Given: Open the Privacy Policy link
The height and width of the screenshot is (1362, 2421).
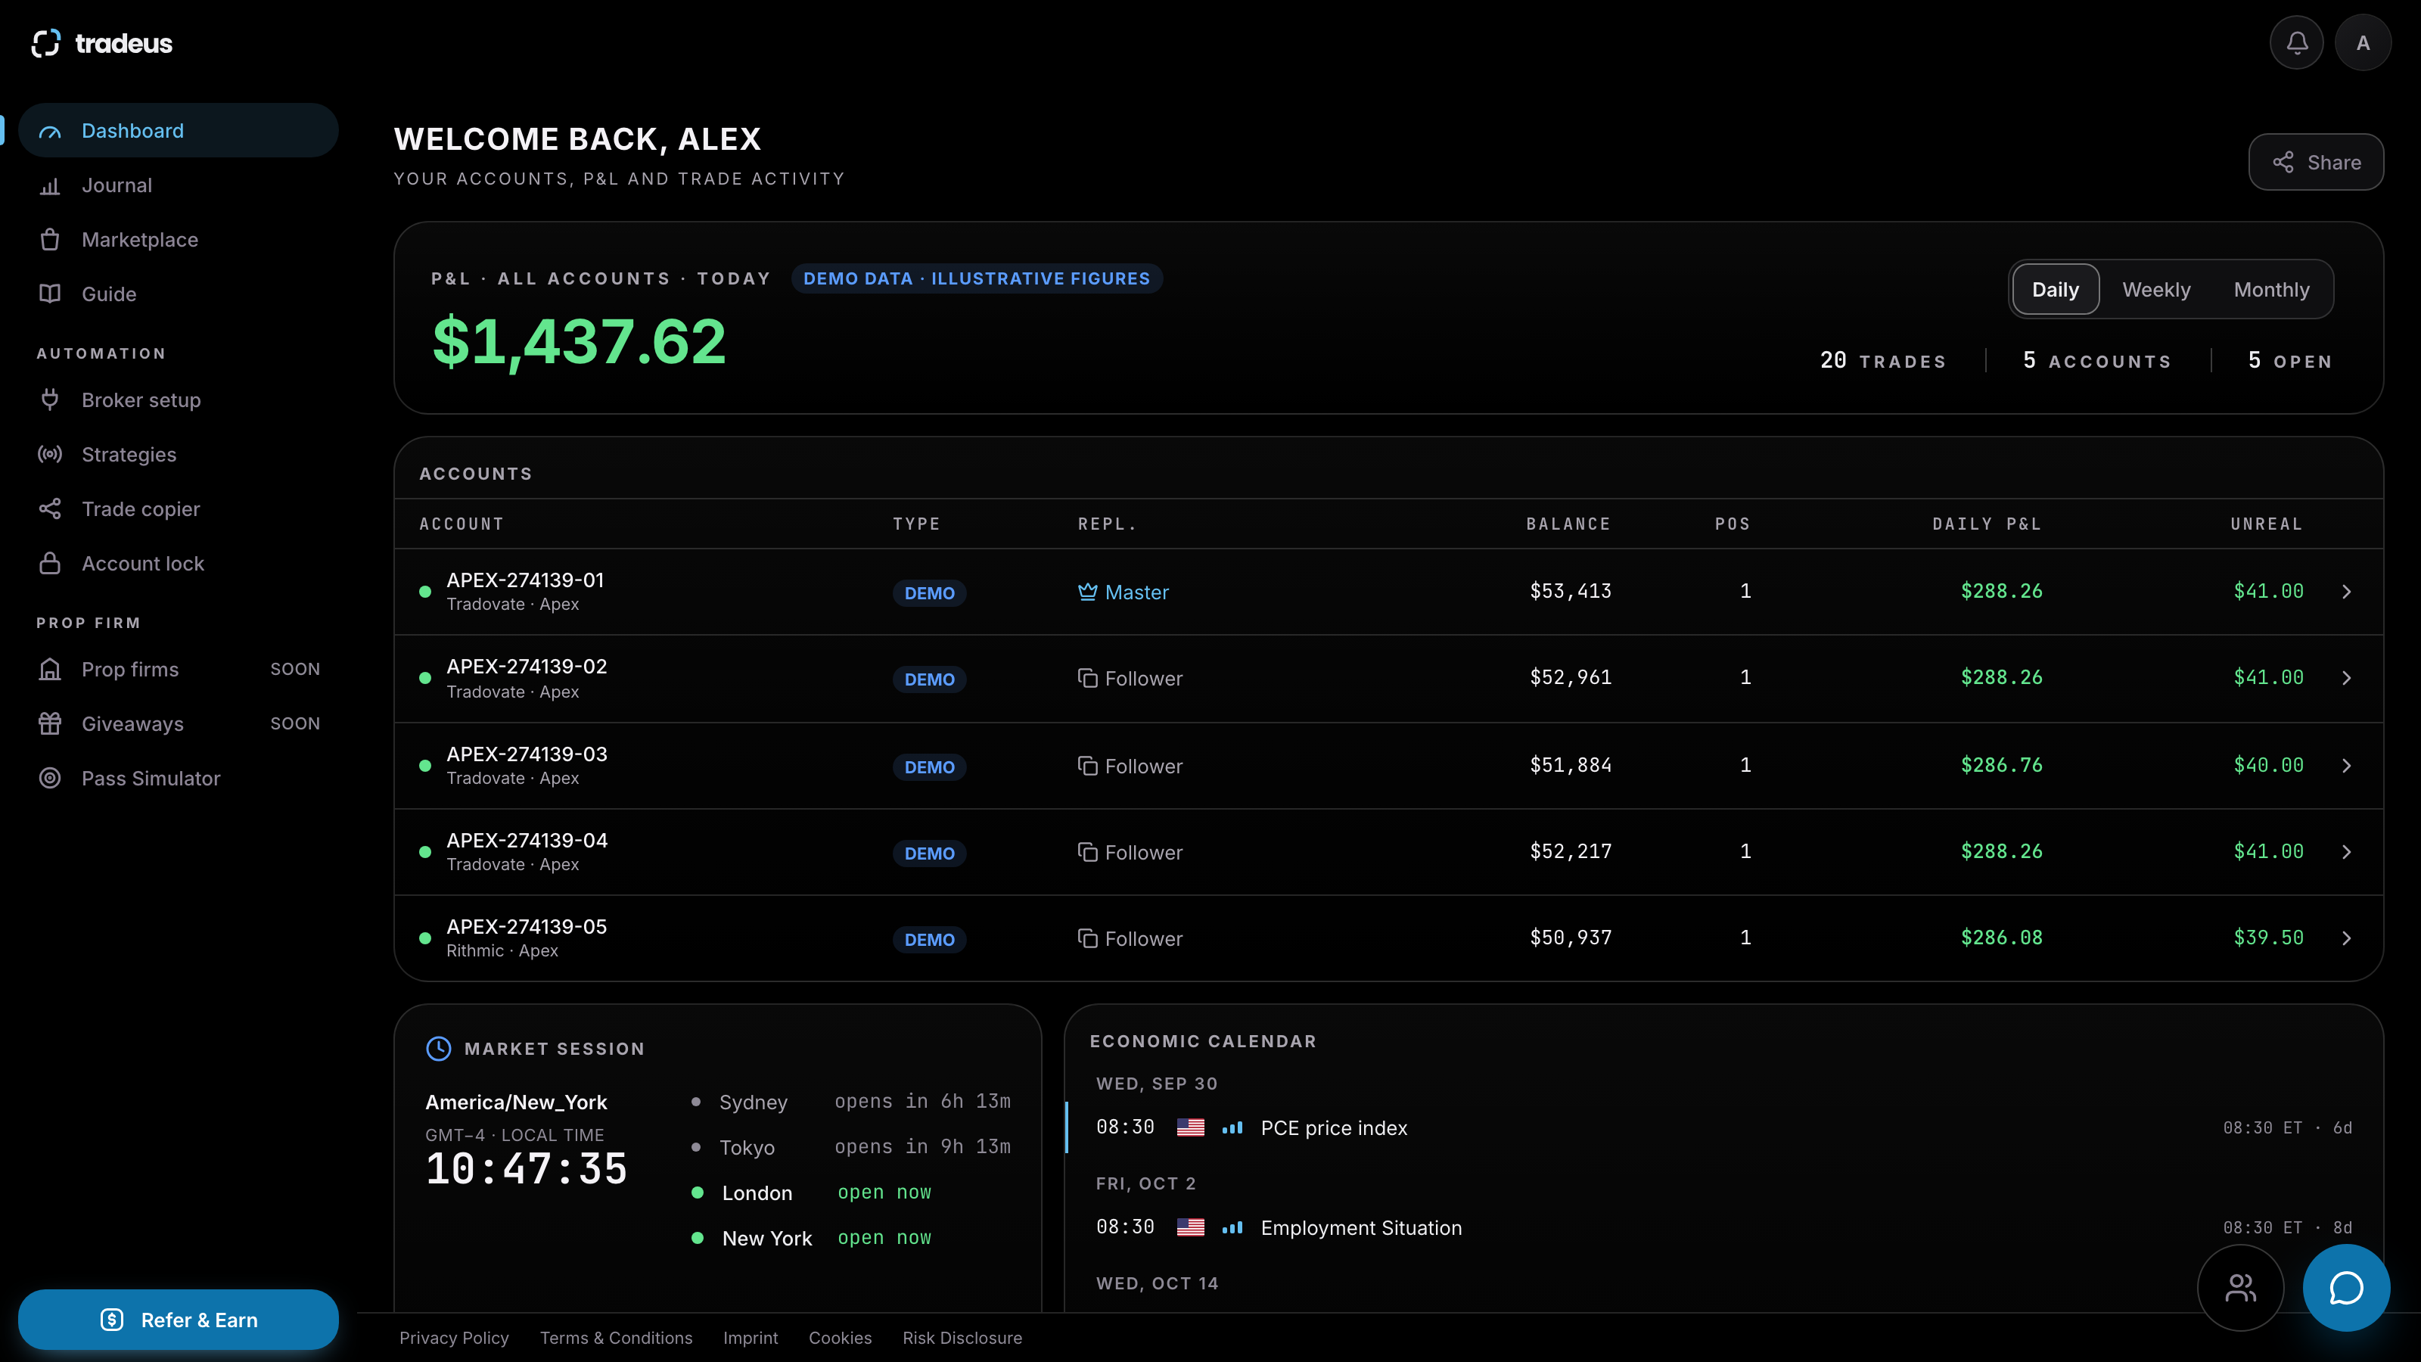Looking at the screenshot, I should 454,1338.
